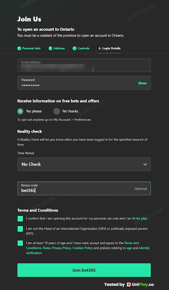
Task: Toggle the HIO or PEP declaration checkbox
Action: pyautogui.click(x=20, y=229)
